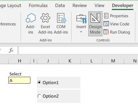Open Excel Add-ins gear icon
Viewport: 138px width, 109px height.
[45, 18]
